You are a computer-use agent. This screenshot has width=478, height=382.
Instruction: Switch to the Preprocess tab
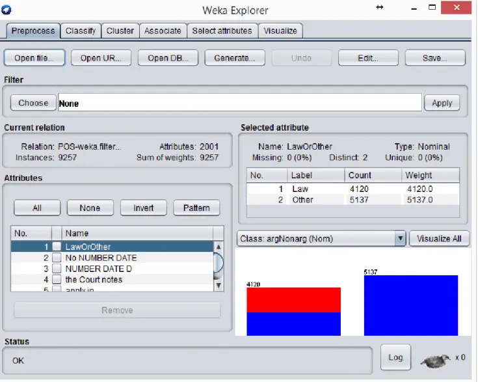click(x=33, y=31)
